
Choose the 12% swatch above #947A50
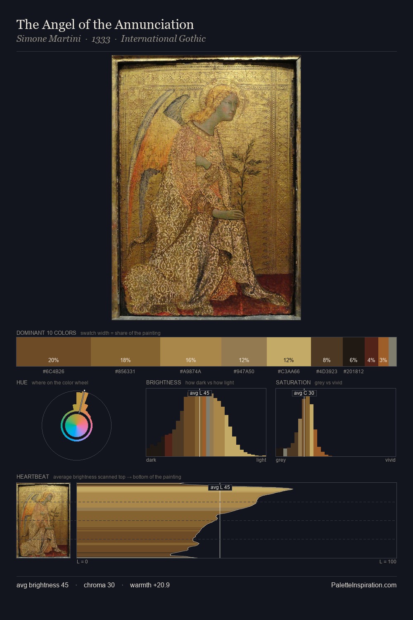tap(244, 352)
